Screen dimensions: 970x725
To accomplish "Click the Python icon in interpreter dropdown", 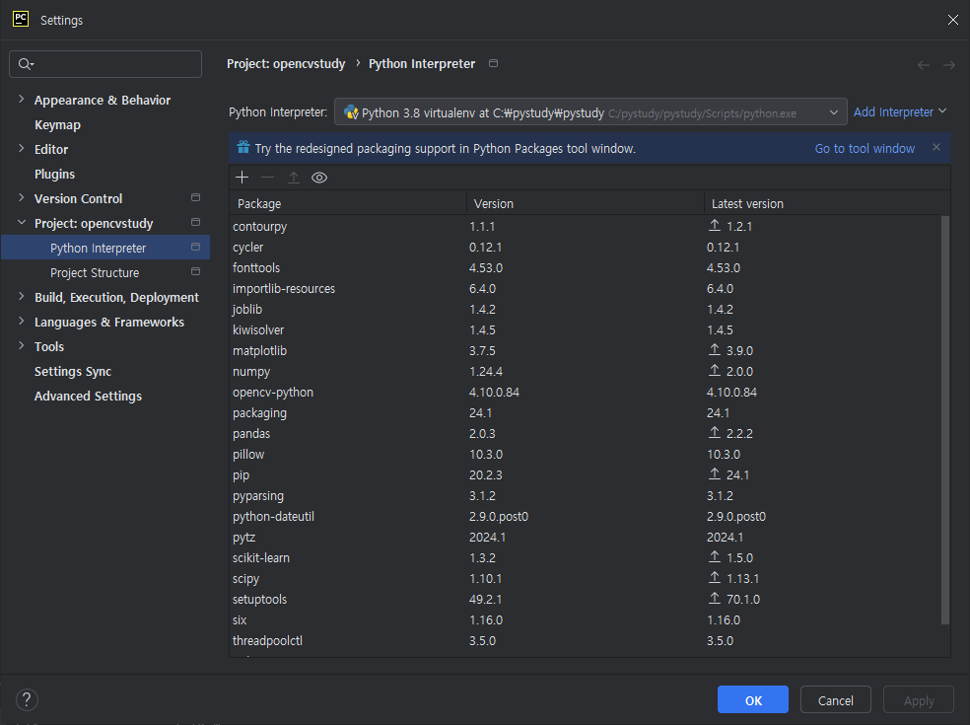I will tap(351, 112).
